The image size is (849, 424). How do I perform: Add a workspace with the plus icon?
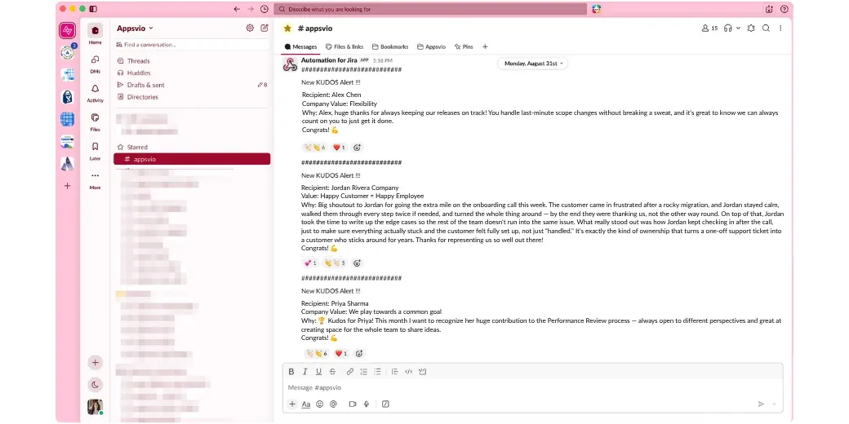click(67, 186)
